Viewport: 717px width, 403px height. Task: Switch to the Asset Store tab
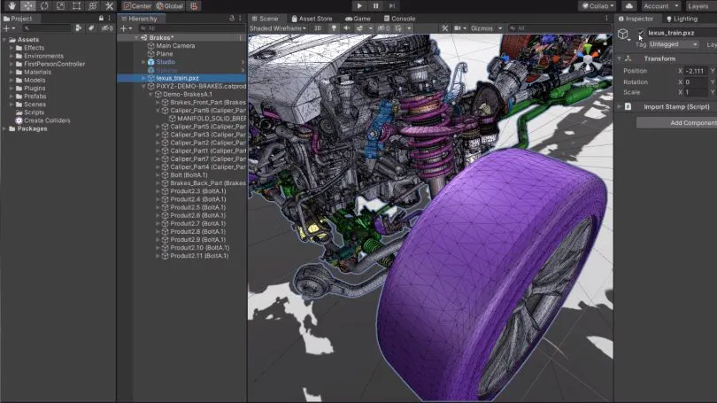[312, 19]
